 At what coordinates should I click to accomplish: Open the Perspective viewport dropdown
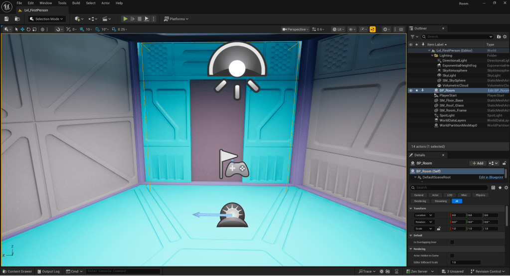tap(296, 29)
